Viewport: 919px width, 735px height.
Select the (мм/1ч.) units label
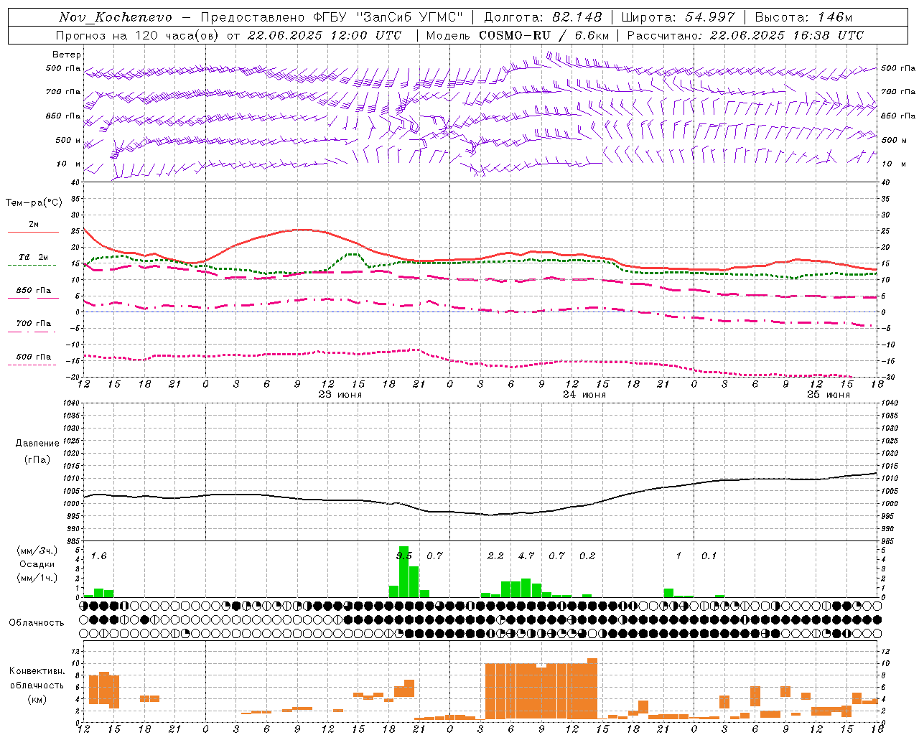click(x=37, y=578)
